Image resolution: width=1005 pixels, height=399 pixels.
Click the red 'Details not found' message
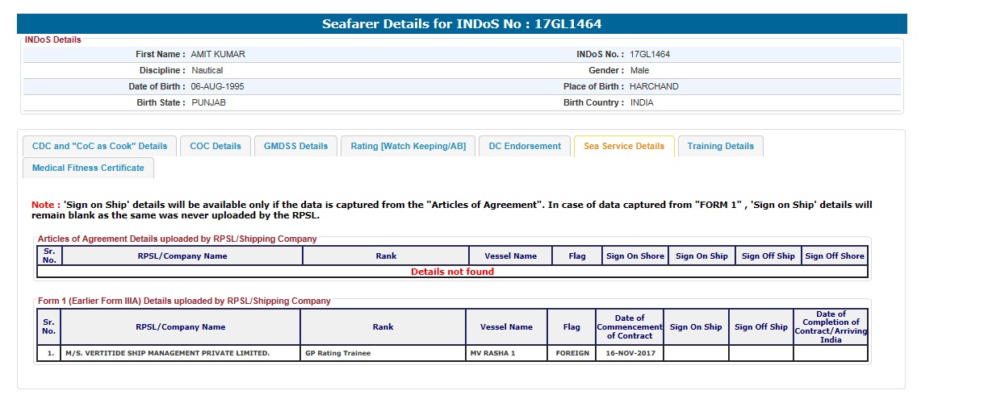(x=452, y=272)
